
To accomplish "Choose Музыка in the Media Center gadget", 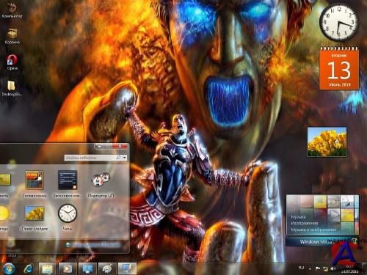I will (x=298, y=216).
